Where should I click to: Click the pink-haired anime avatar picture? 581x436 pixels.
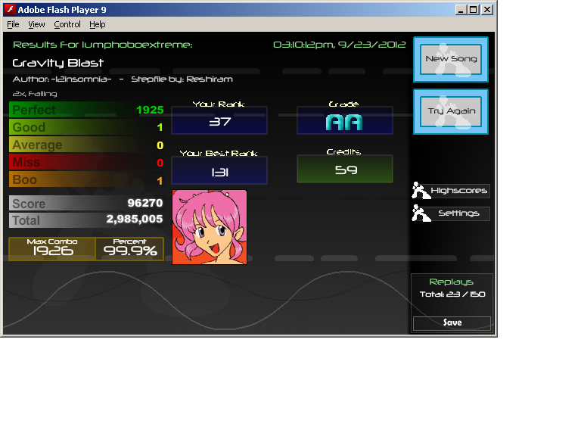(210, 227)
